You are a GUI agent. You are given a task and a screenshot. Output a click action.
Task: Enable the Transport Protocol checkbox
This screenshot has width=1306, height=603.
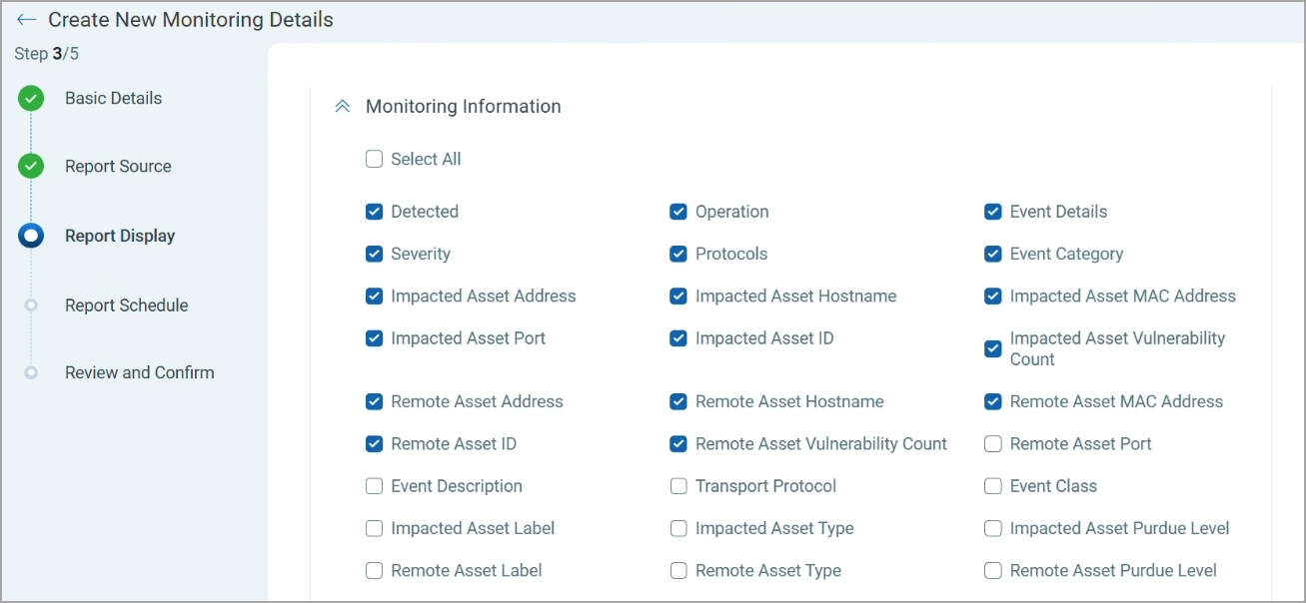tap(678, 486)
